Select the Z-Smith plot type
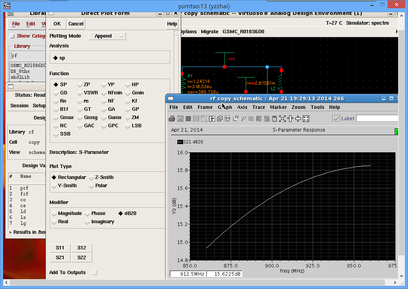The height and width of the screenshot is (289, 408). click(x=91, y=177)
